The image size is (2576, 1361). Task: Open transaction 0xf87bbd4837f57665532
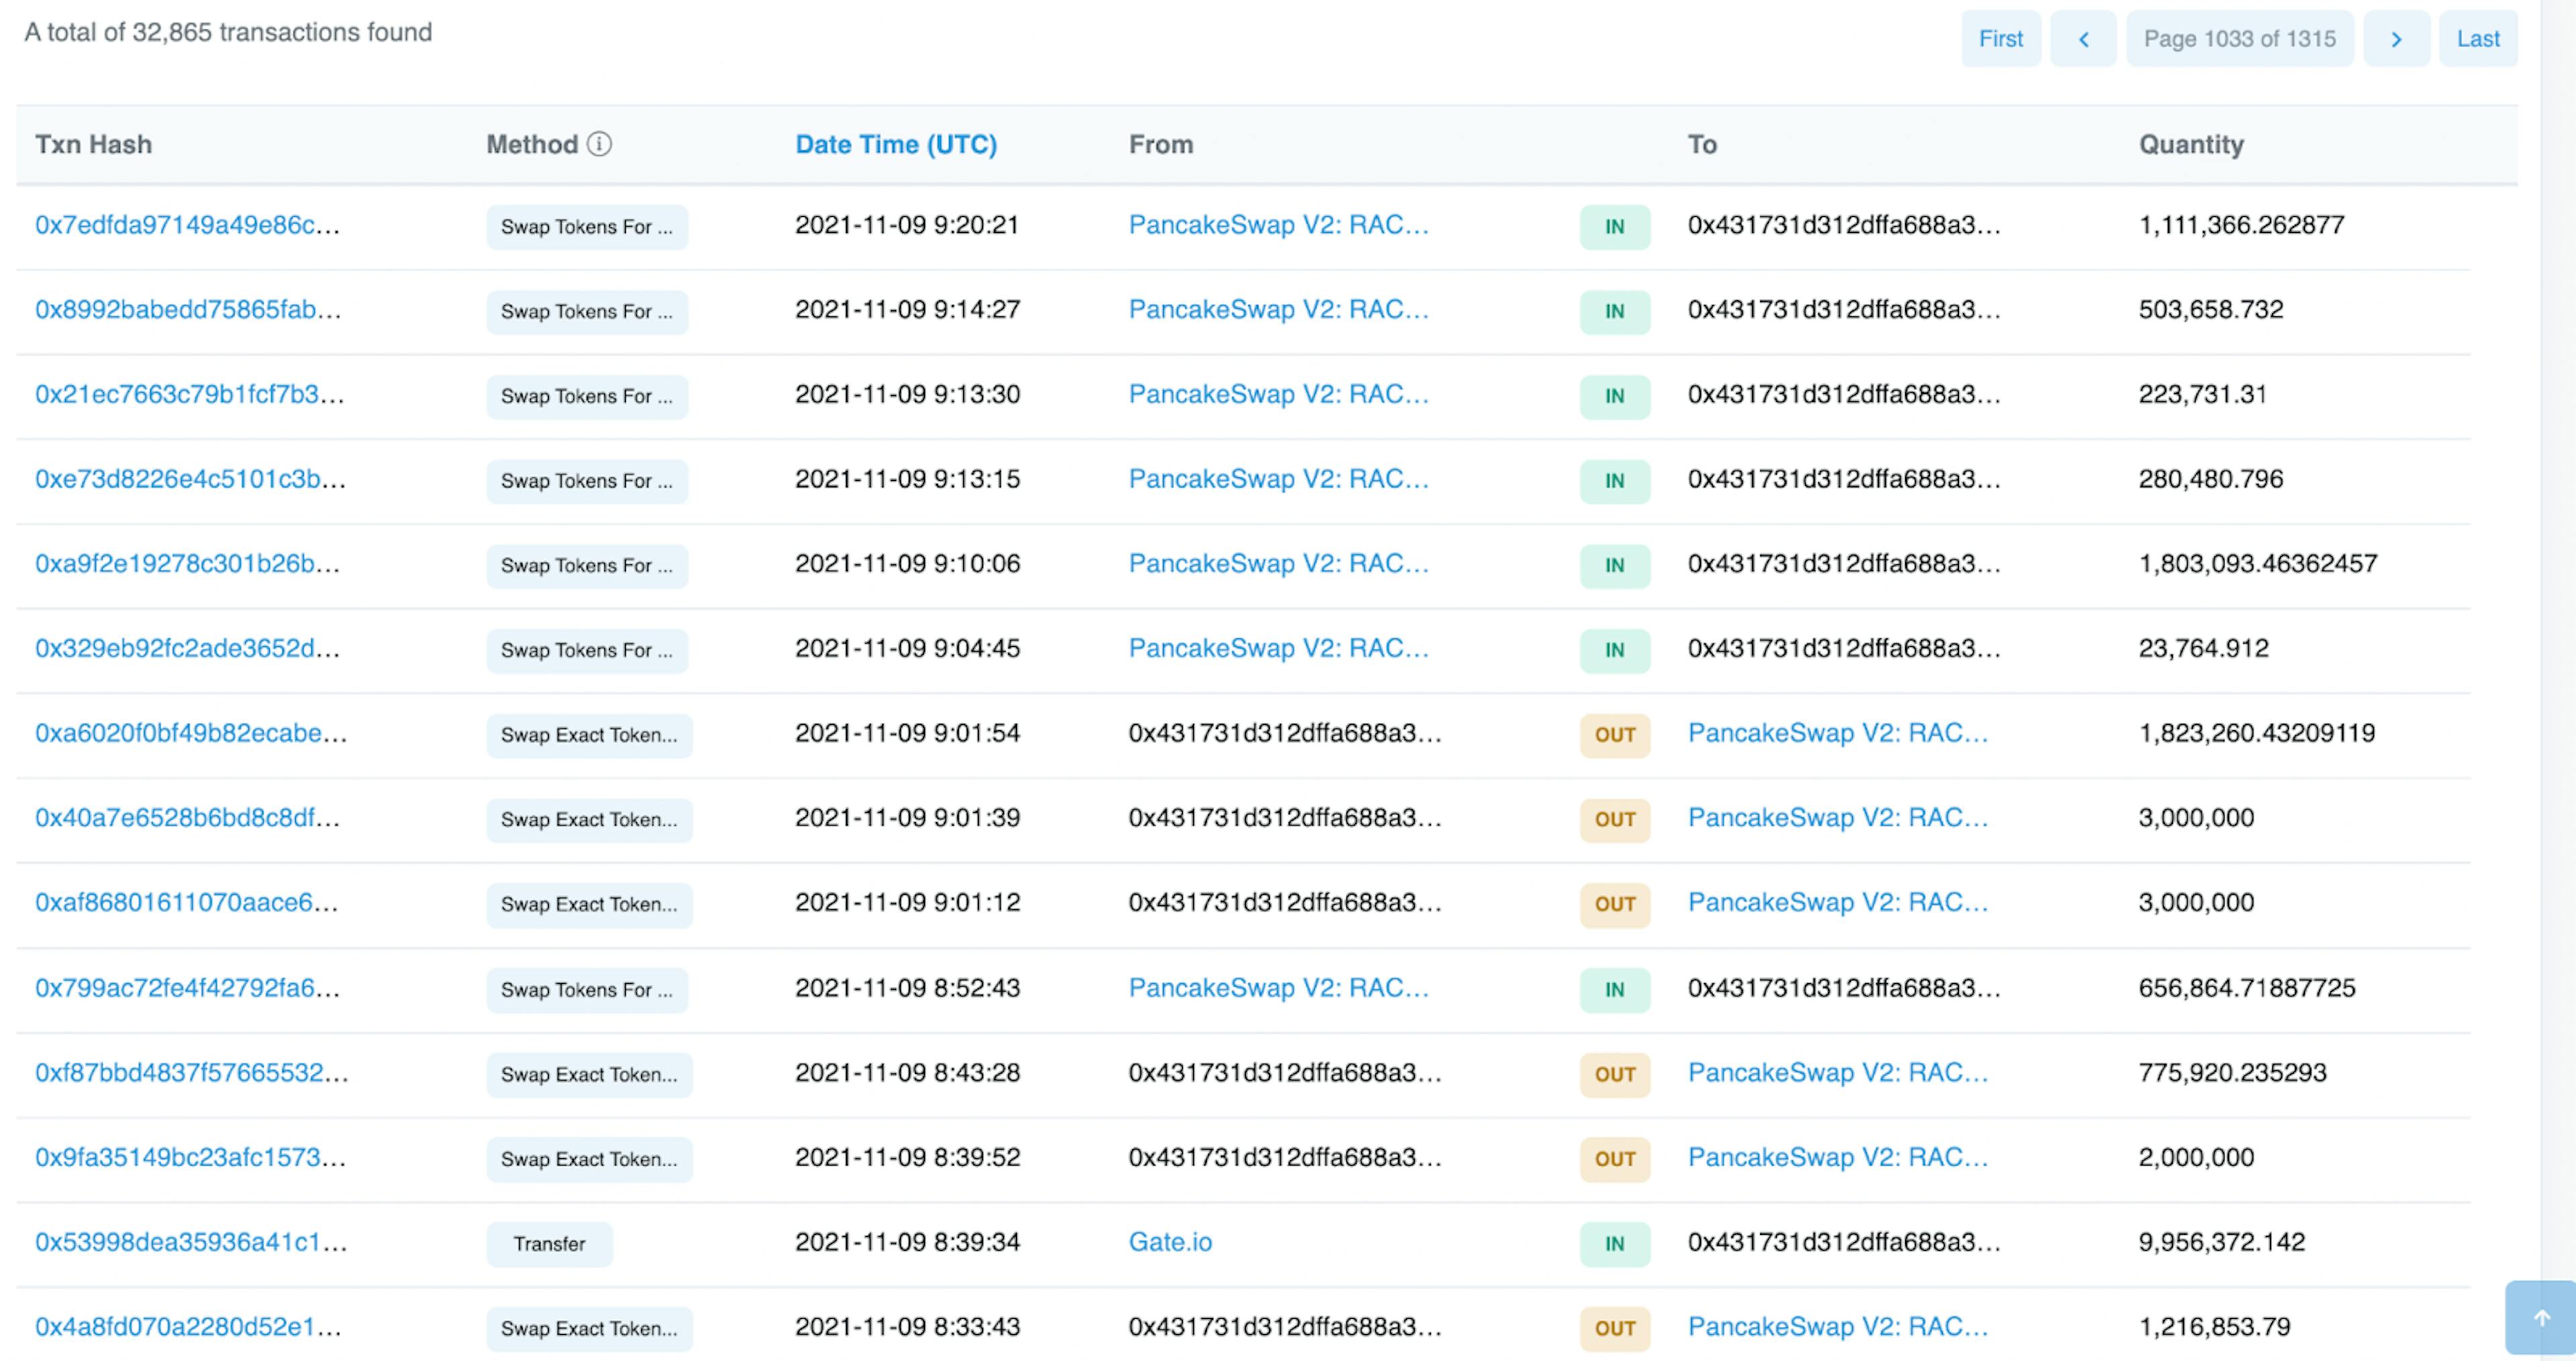point(192,1073)
